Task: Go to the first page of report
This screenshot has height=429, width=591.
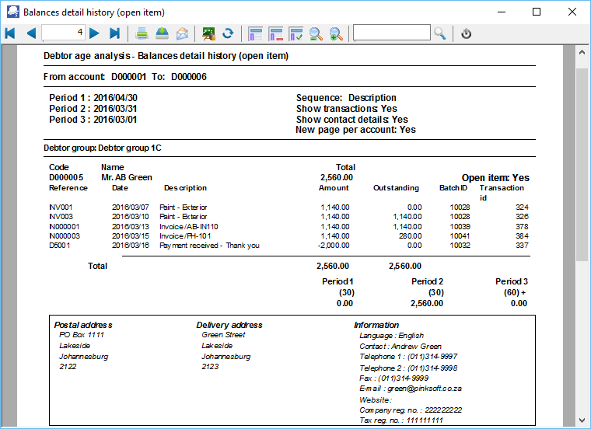Action: click(10, 33)
